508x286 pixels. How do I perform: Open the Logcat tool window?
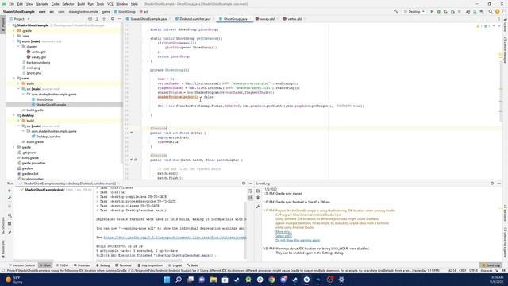pos(175,265)
